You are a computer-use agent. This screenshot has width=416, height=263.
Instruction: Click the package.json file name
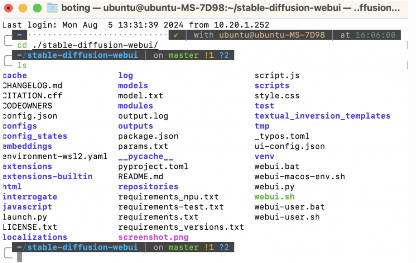click(148, 136)
